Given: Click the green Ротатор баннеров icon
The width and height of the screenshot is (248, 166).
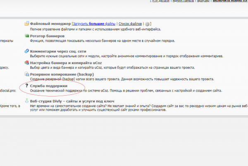Looking at the screenshot, I should pyautogui.click(x=27, y=36).
